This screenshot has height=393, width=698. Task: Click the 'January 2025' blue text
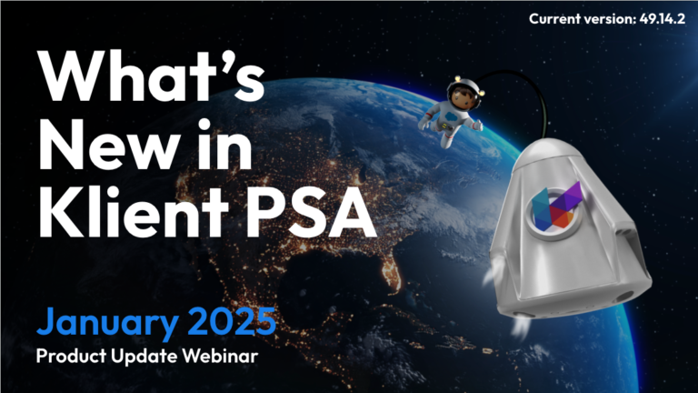click(156, 323)
